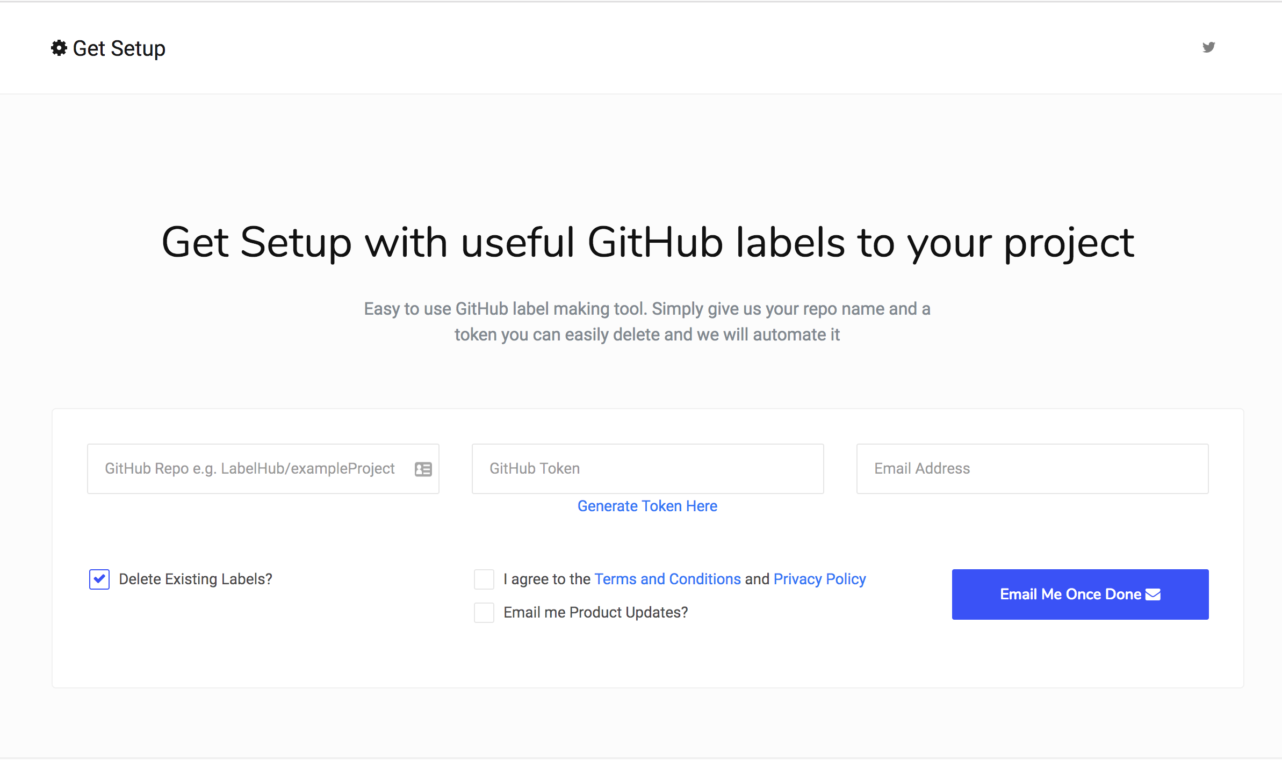Enable the Terms and Conditions agreement checkbox

(484, 579)
